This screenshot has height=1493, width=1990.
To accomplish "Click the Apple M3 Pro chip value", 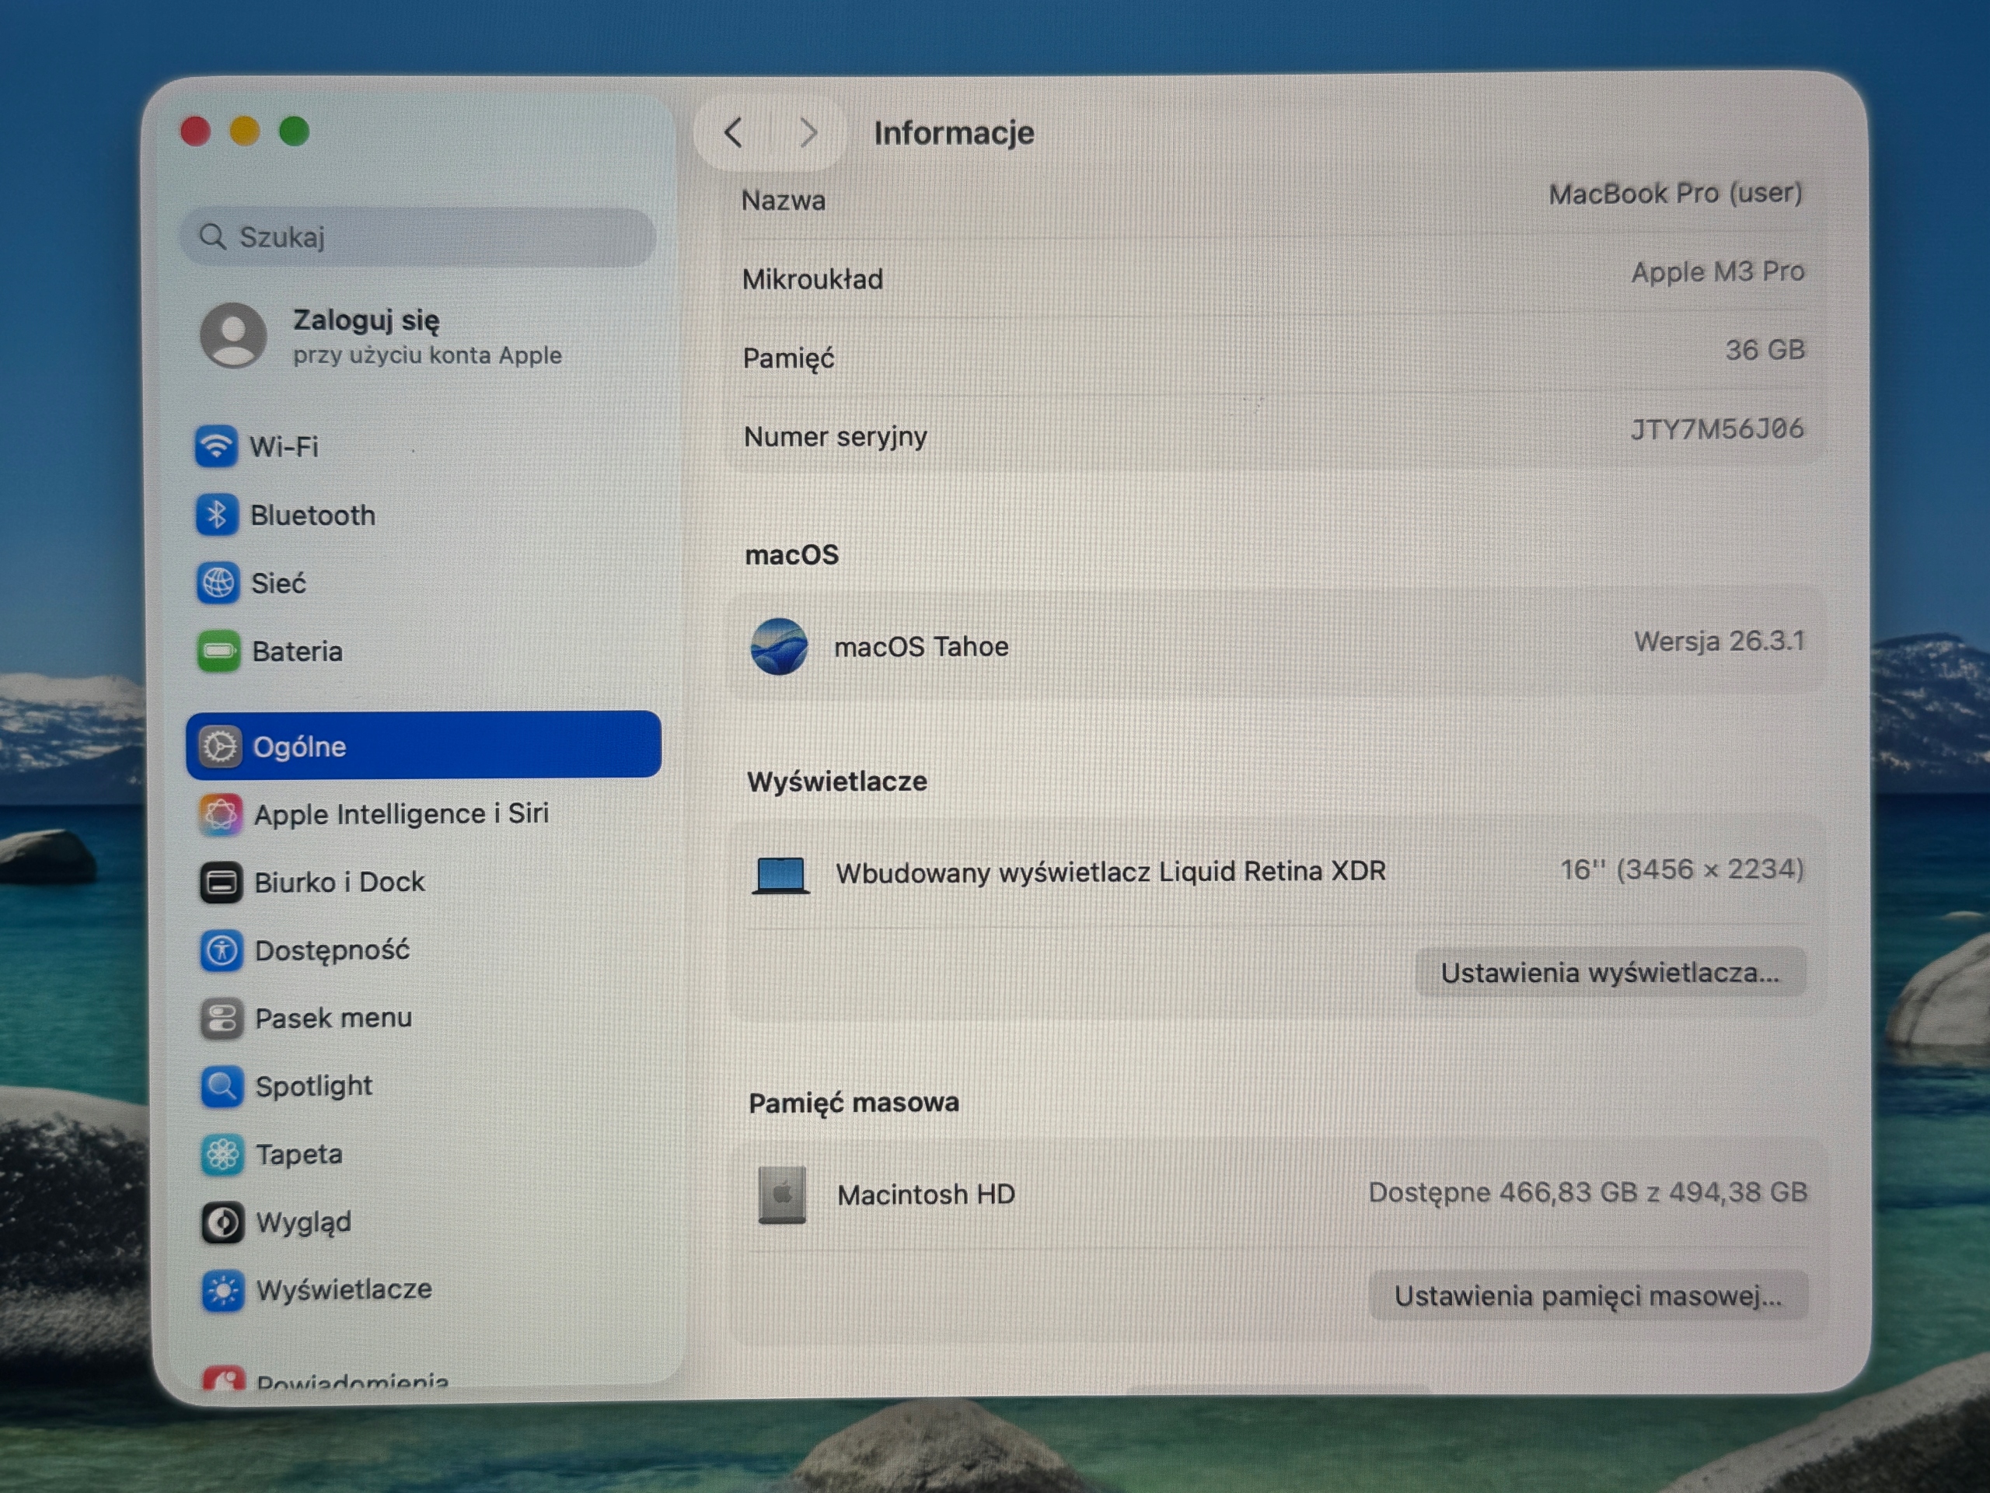I will point(1717,271).
